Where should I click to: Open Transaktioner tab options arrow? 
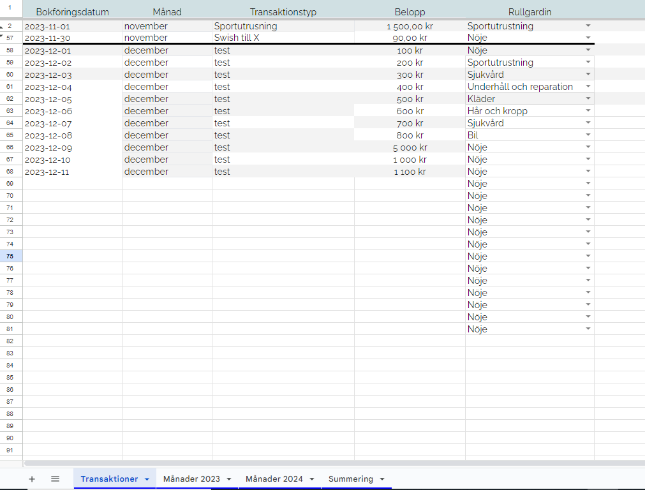pos(147,479)
